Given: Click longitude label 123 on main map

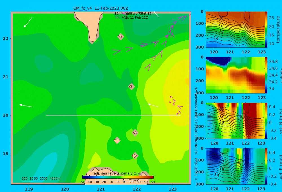Looking at the screenshot, I should pos(173,189).
